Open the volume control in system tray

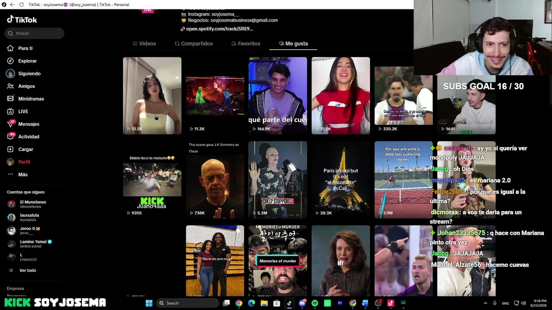pos(524,303)
